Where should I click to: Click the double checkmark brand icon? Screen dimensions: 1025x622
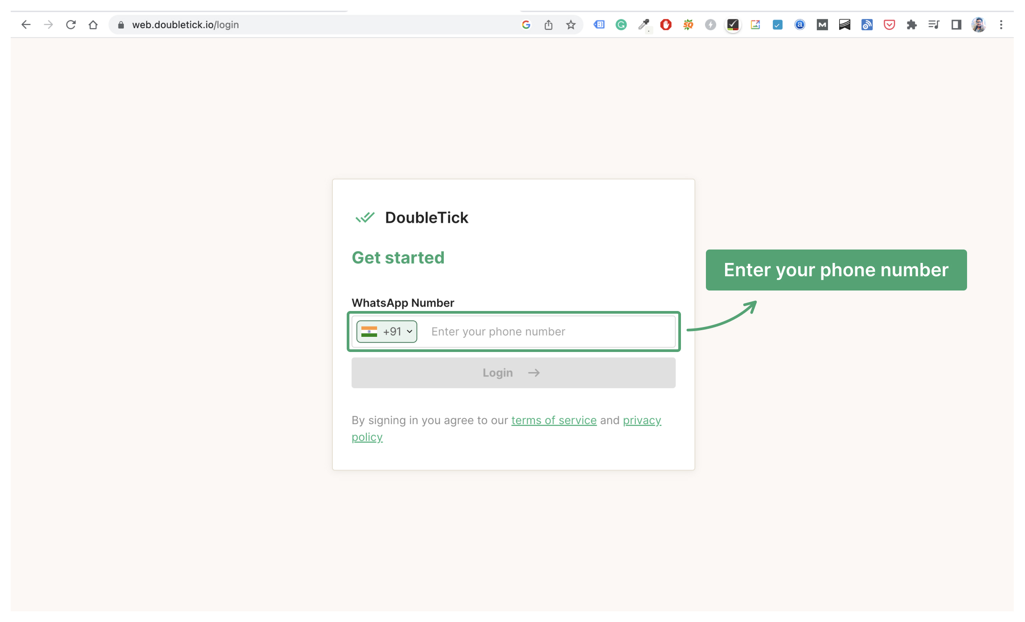364,217
